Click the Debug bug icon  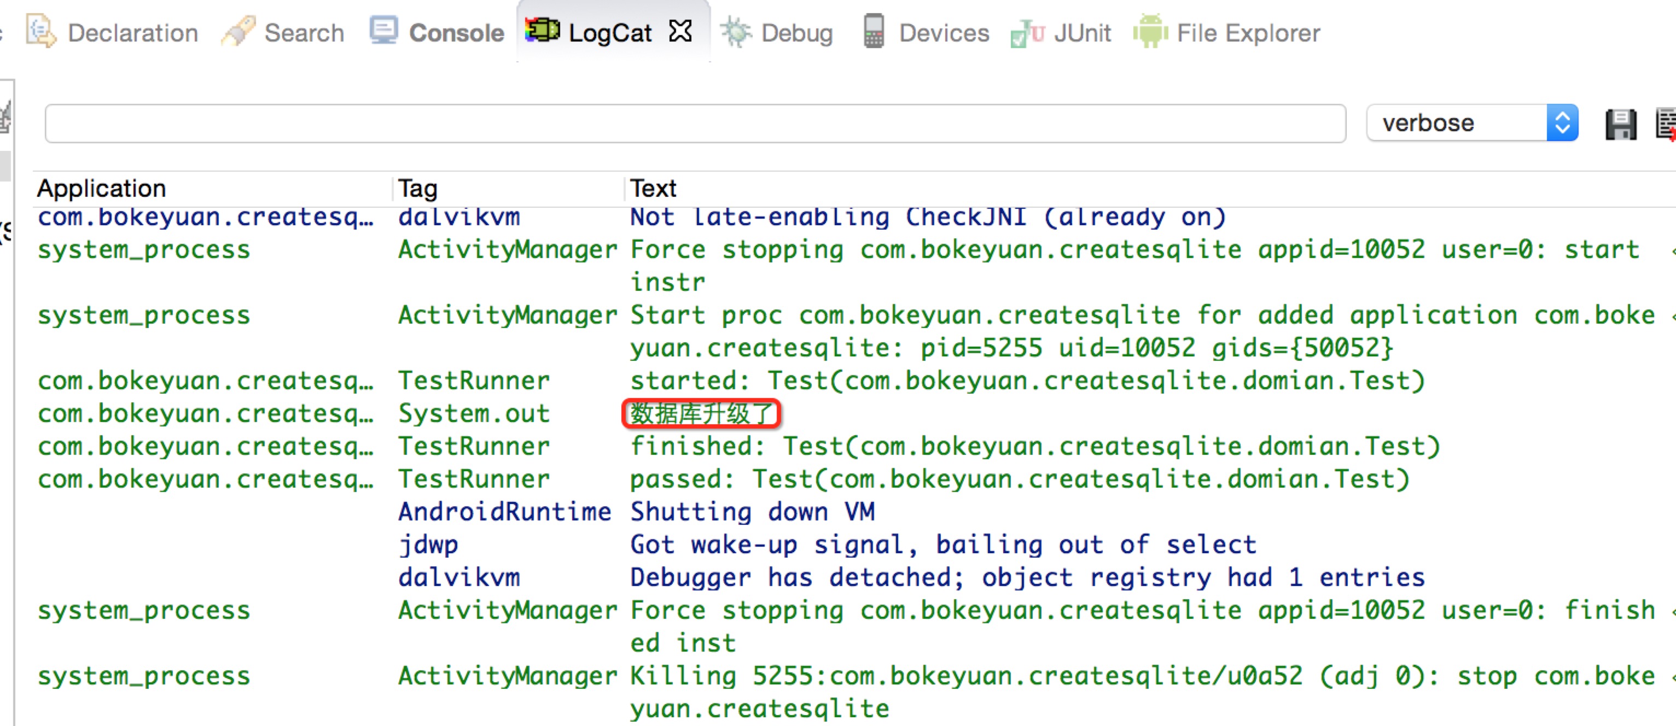(x=736, y=32)
